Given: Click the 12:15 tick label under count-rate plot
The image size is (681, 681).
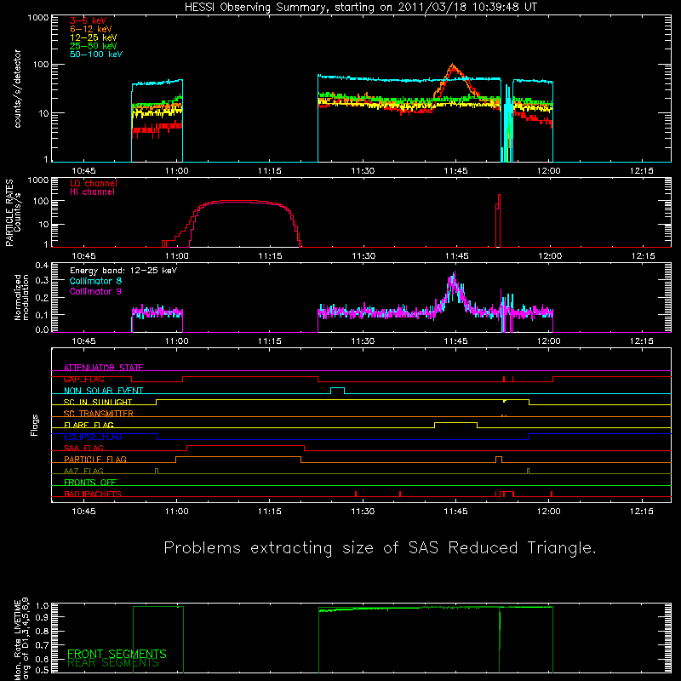Looking at the screenshot, I should pyautogui.click(x=642, y=171).
